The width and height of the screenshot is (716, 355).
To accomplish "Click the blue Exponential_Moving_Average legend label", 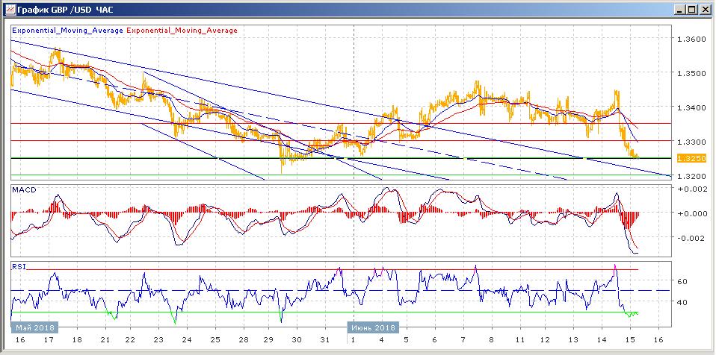I will pyautogui.click(x=67, y=31).
